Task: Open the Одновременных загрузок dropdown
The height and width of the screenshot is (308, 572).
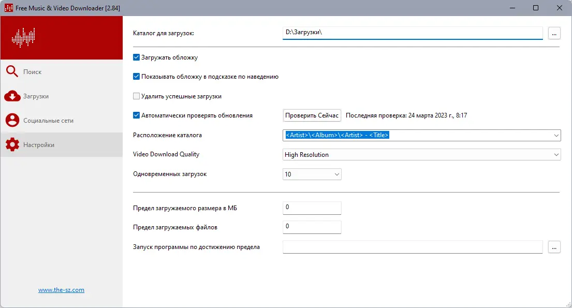Action: tap(337, 174)
